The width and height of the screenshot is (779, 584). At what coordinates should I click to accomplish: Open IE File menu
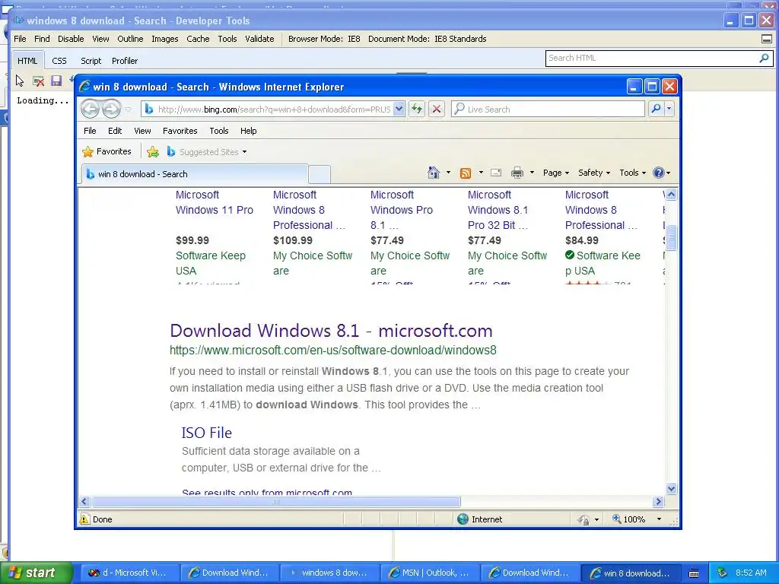90,131
